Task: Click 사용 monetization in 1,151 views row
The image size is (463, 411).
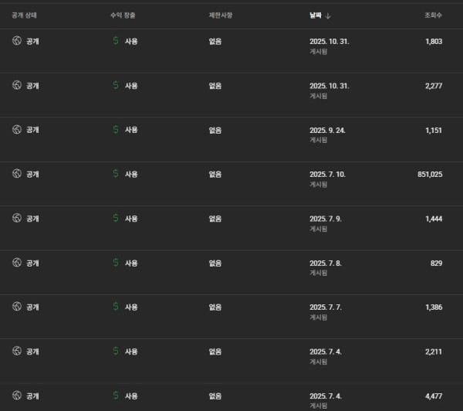Action: tap(131, 130)
